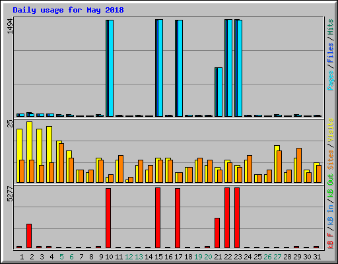
Task: Click green weekend day label 5
Action: click(x=61, y=257)
